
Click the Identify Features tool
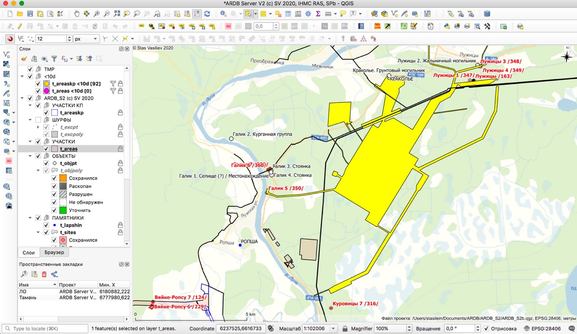[223, 14]
